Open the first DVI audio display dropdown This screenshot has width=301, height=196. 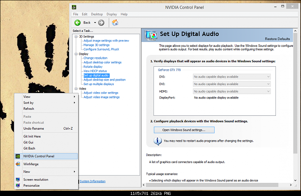click(232, 76)
